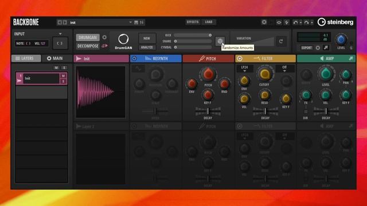Adjust the Kick amount slider
The image size is (367, 206).
(193, 35)
